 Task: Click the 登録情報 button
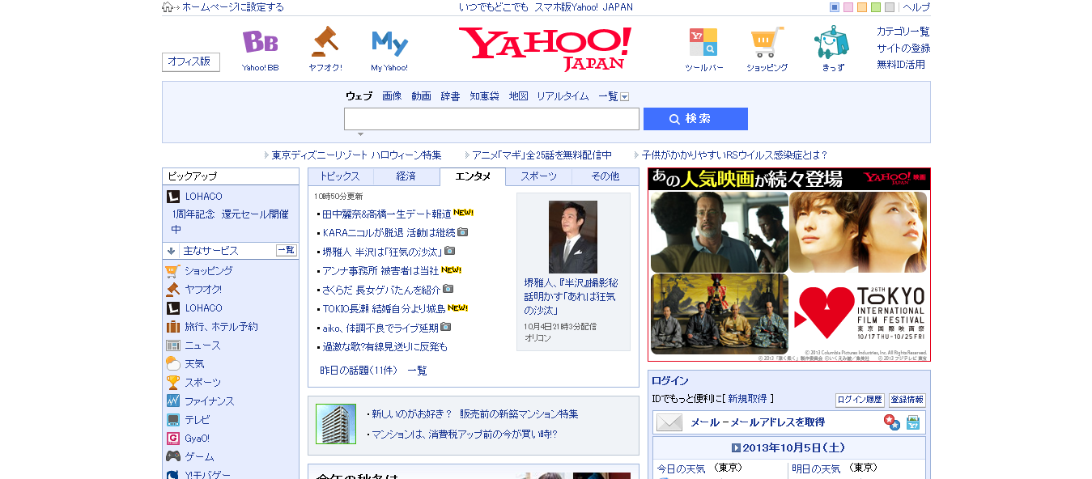point(907,400)
